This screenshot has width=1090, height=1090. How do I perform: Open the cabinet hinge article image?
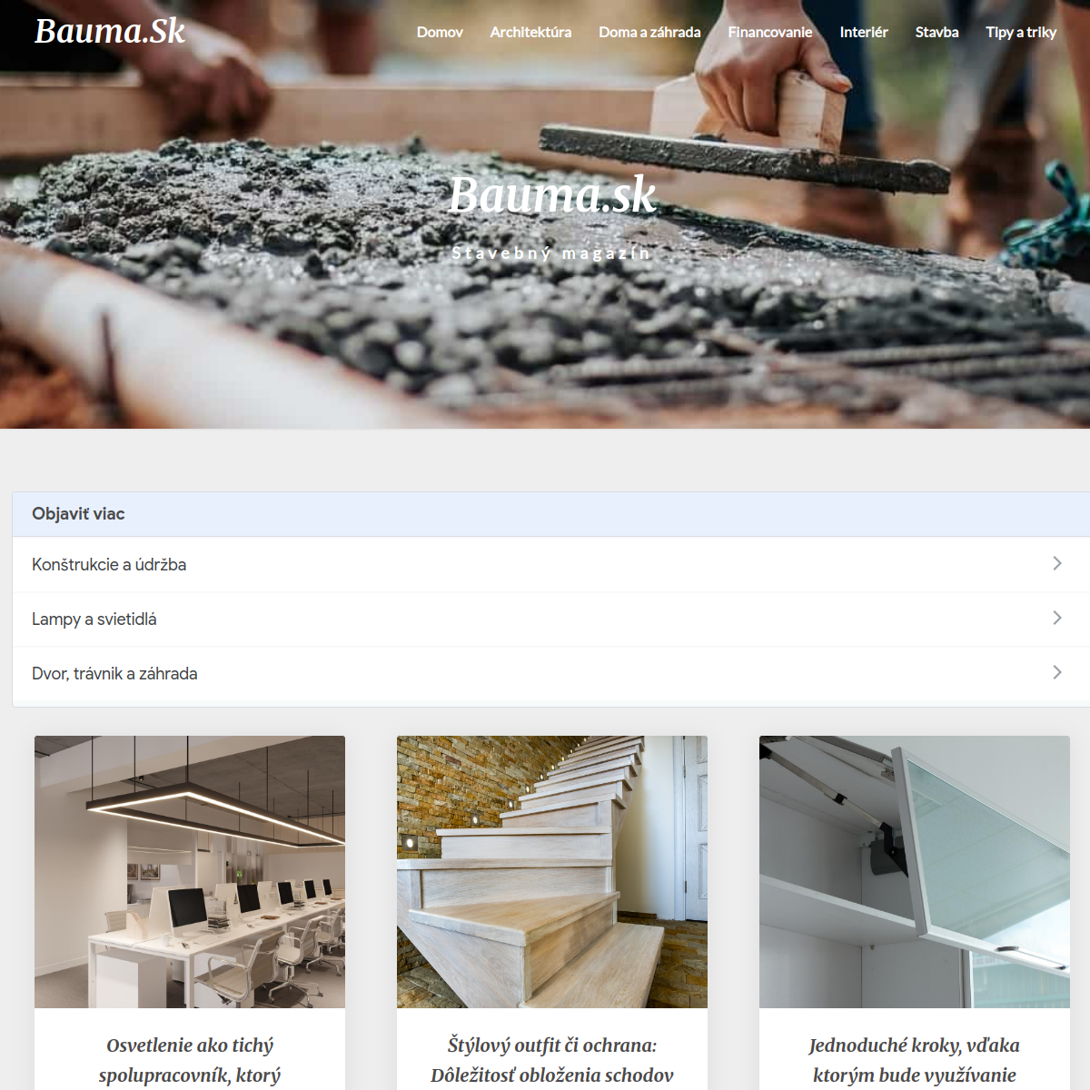915,872
